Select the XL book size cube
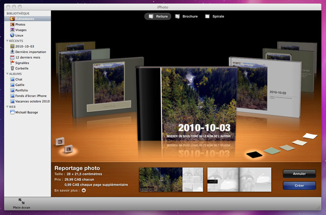 click(60, 142)
